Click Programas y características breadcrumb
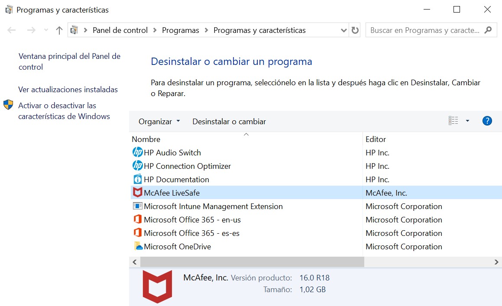 (259, 30)
